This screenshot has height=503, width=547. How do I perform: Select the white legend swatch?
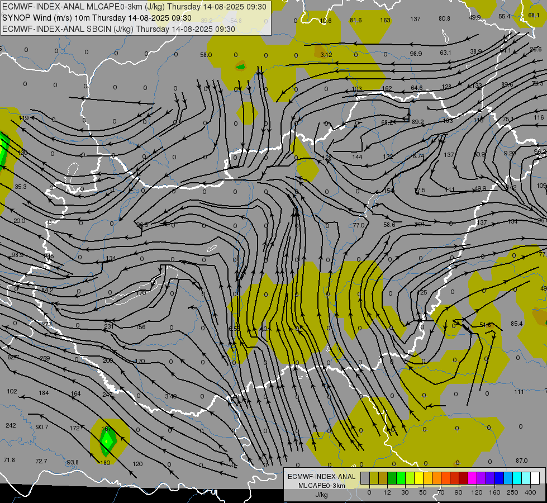535,478
